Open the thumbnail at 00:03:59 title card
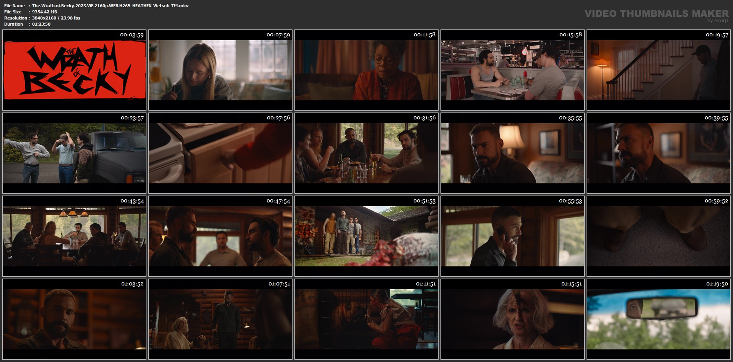 (x=74, y=70)
